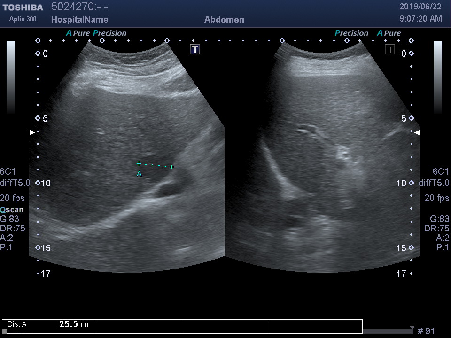The width and height of the screenshot is (451, 338).
Task: Click the cine frame slider marker
Action: pyautogui.click(x=412, y=328)
